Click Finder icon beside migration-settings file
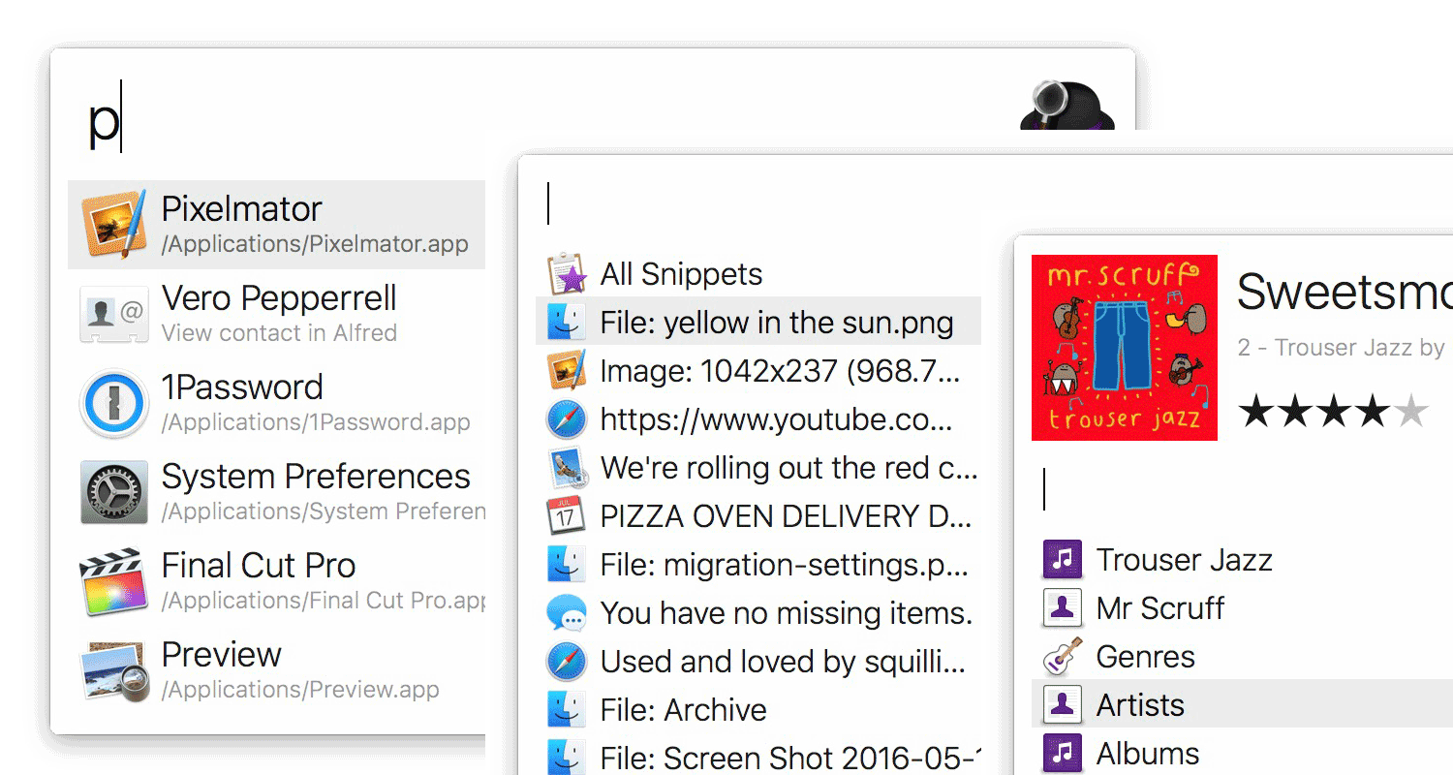Viewport: 1453px width, 775px height. point(567,564)
